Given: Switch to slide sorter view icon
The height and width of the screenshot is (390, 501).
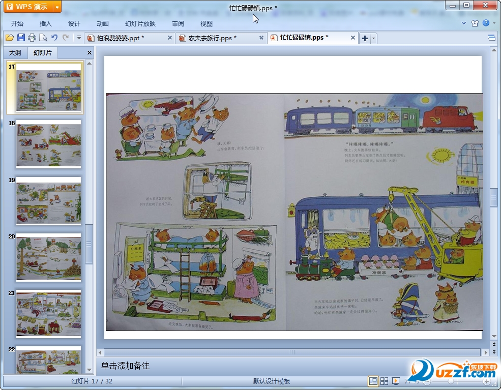Looking at the screenshot, I should (385, 381).
